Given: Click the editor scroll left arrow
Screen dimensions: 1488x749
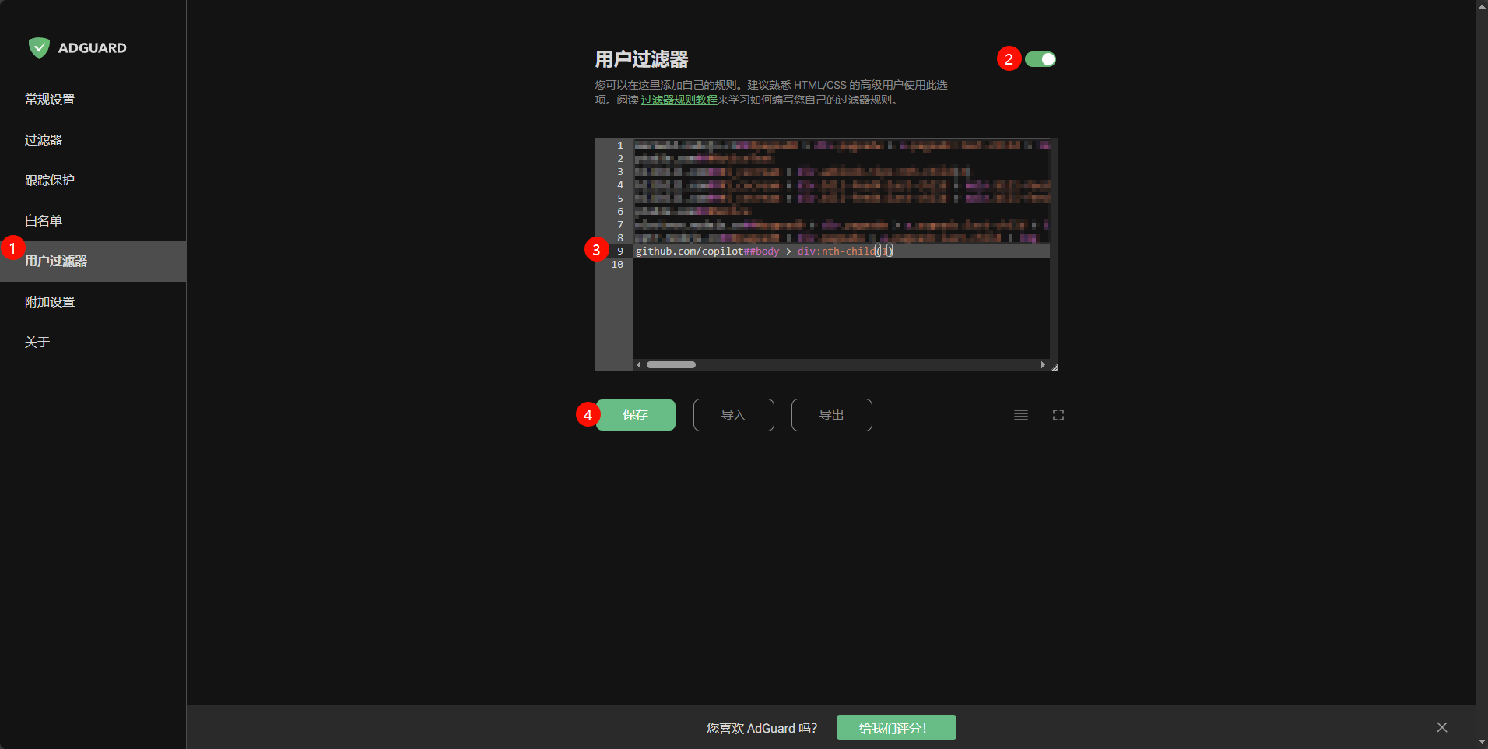Looking at the screenshot, I should [639, 364].
